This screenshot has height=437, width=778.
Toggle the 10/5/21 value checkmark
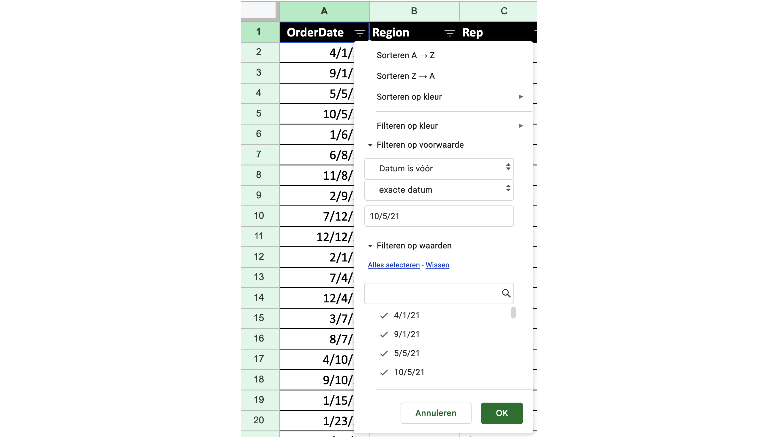pos(384,372)
